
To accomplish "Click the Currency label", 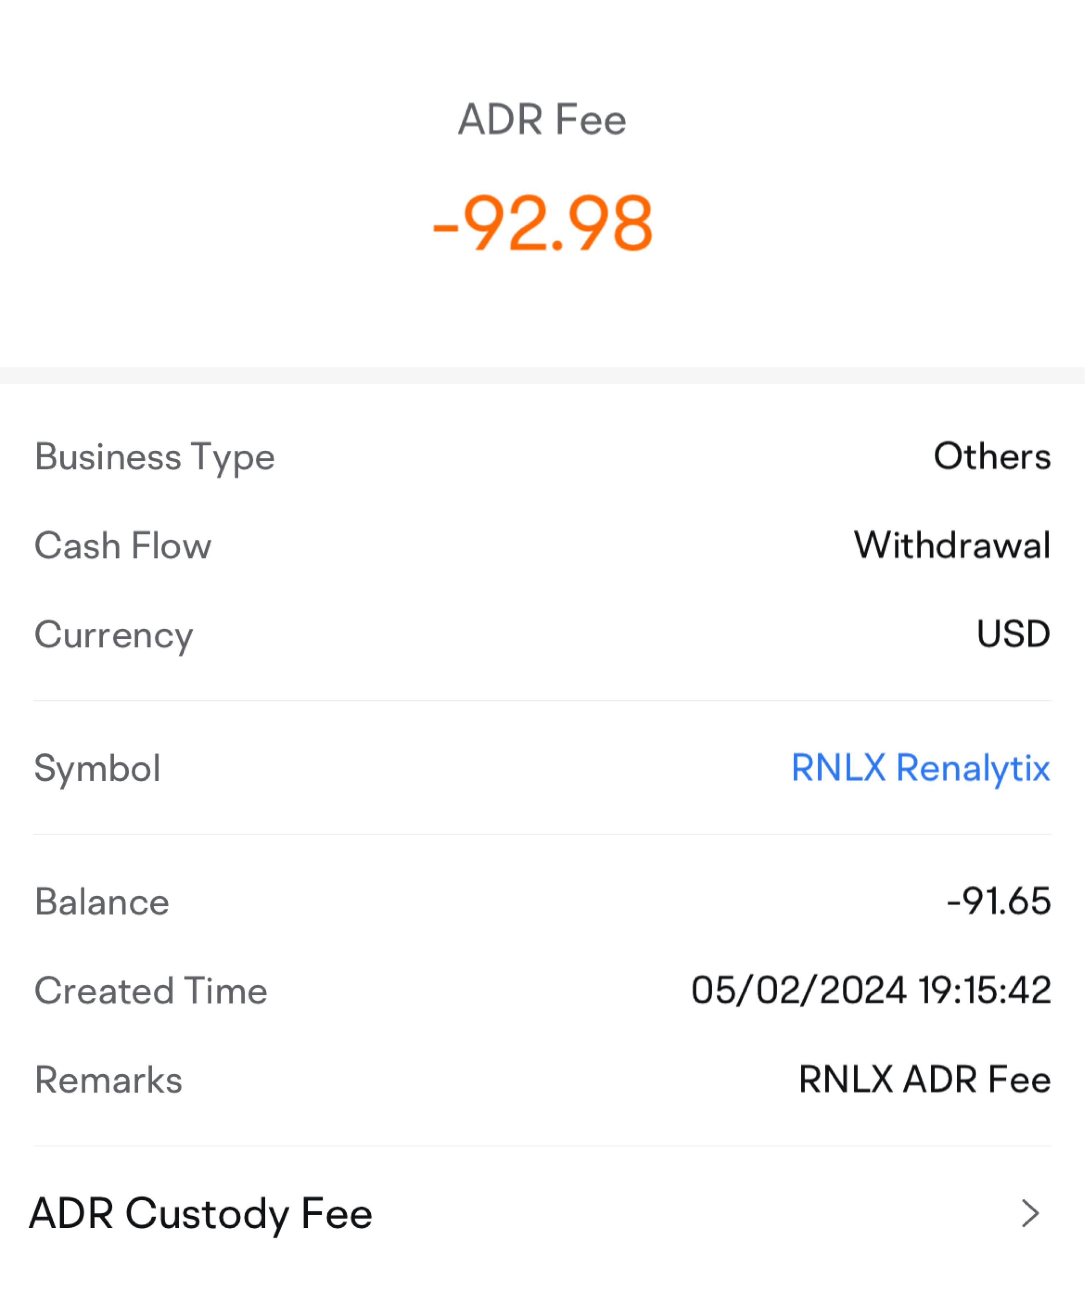I will point(114,635).
